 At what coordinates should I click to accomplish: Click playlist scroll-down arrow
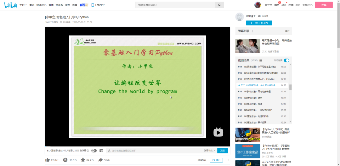(291, 122)
